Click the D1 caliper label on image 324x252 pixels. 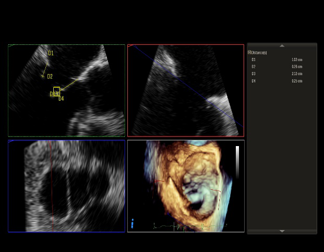(x=51, y=53)
